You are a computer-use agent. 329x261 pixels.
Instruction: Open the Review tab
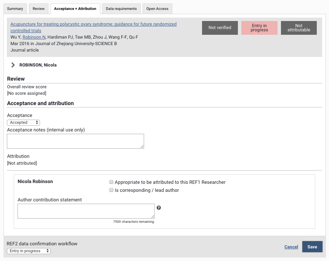[x=39, y=8]
